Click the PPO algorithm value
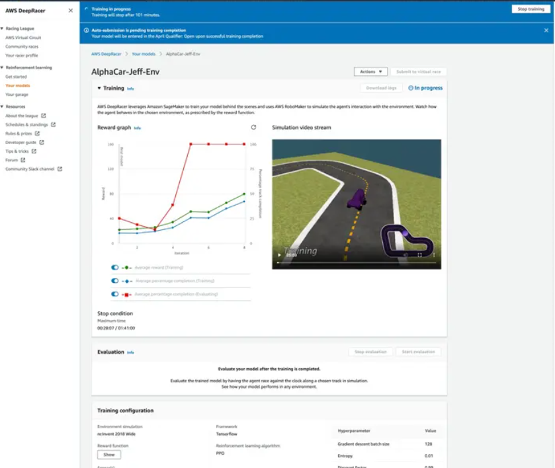The width and height of the screenshot is (555, 468). pos(220,453)
